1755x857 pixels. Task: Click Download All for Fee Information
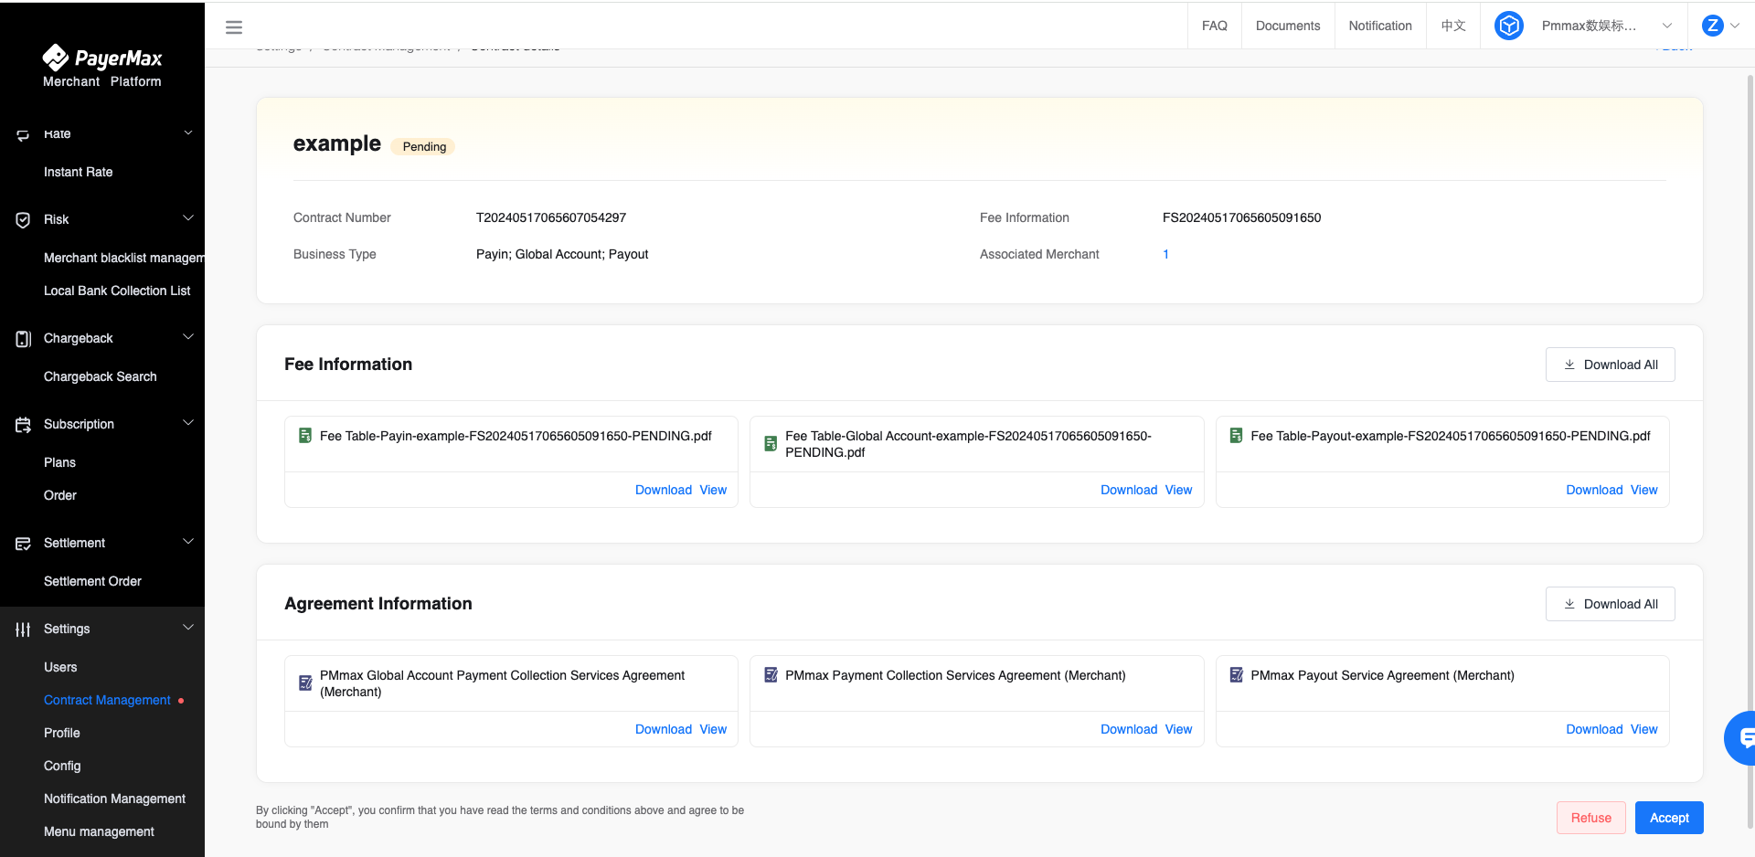coord(1611,365)
